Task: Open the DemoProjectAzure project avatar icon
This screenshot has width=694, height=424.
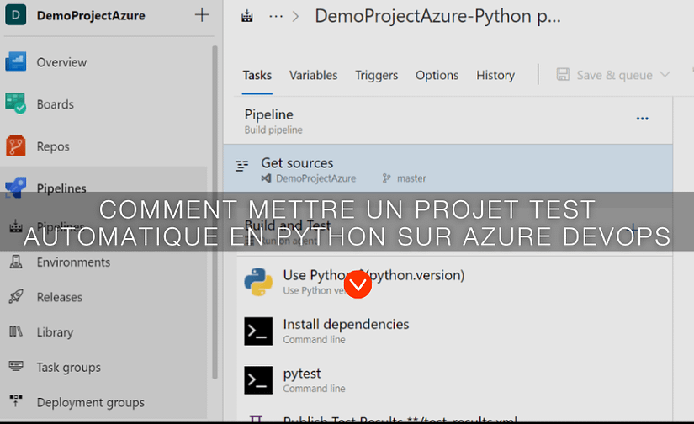Action: pos(15,14)
